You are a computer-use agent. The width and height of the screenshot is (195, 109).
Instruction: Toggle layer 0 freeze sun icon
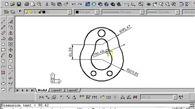tap(31, 12)
